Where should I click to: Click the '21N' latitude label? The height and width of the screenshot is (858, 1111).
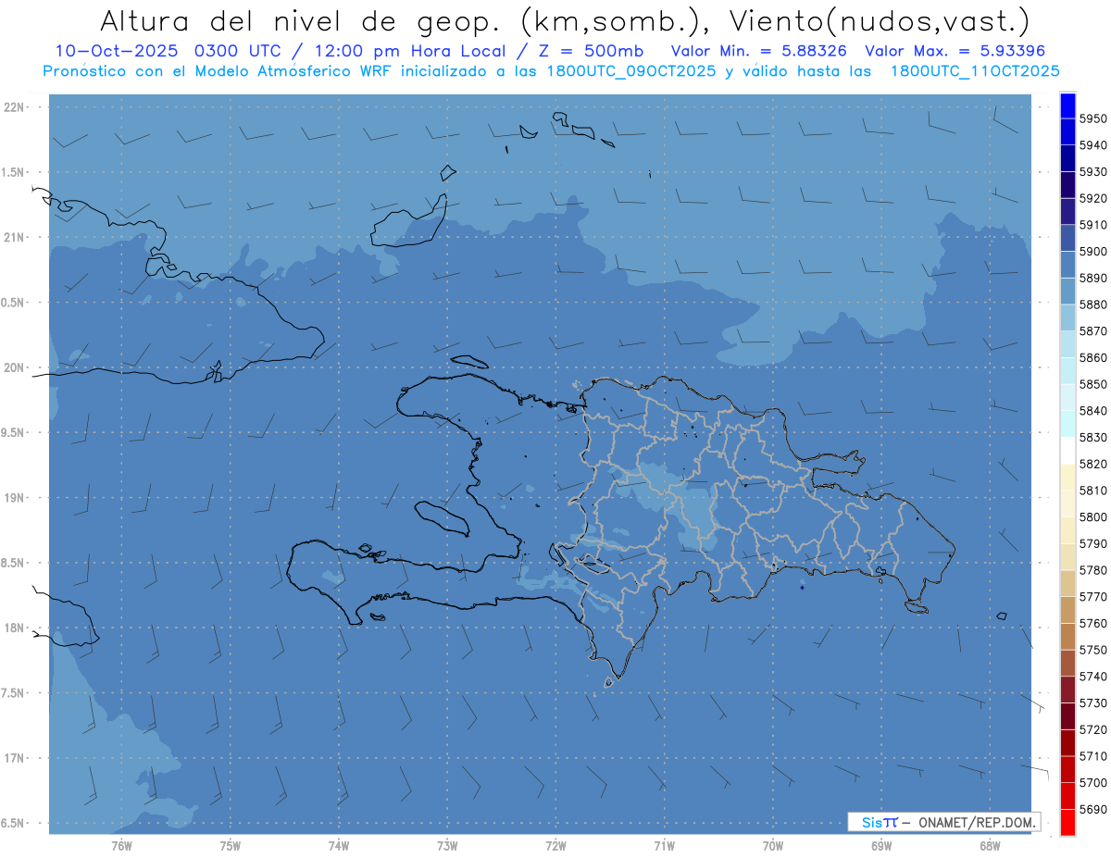(x=13, y=238)
